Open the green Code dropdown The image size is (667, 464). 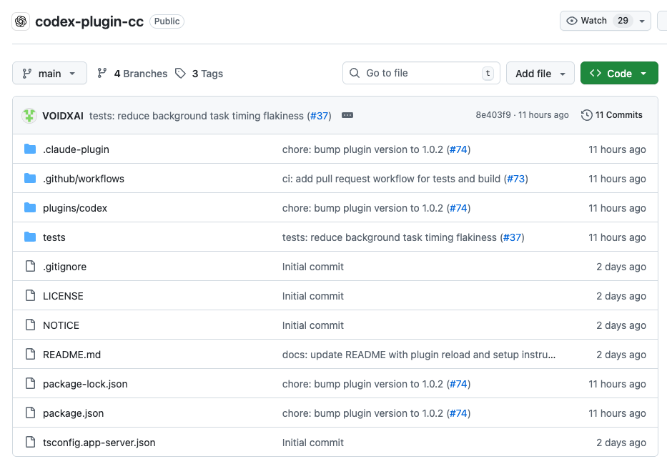(618, 74)
